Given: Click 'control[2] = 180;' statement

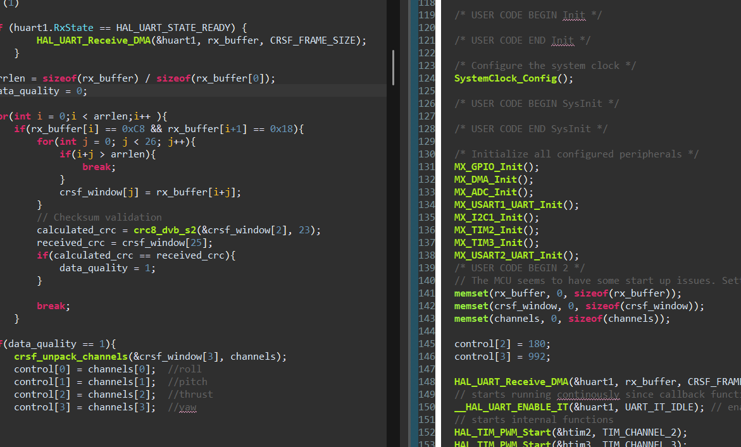Looking at the screenshot, I should 502,344.
